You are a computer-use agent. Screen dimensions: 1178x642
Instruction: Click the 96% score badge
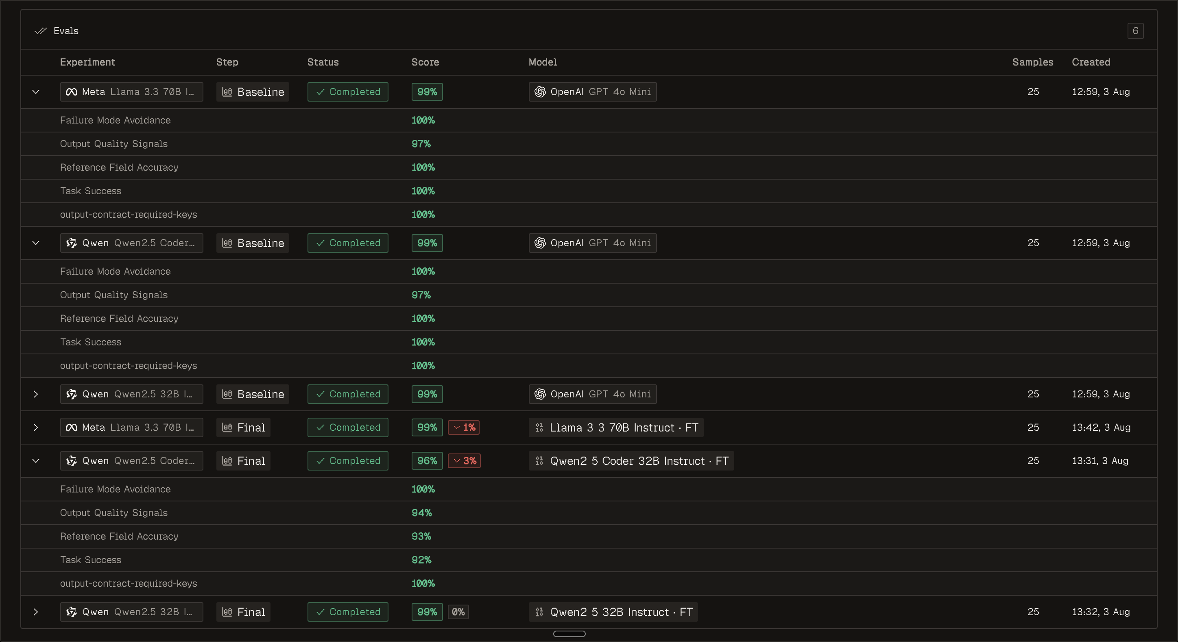[x=427, y=461]
